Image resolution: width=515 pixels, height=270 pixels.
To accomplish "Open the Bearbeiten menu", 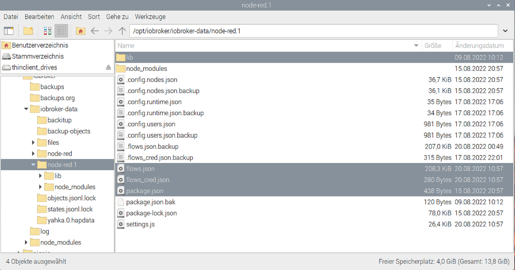I will [x=39, y=17].
